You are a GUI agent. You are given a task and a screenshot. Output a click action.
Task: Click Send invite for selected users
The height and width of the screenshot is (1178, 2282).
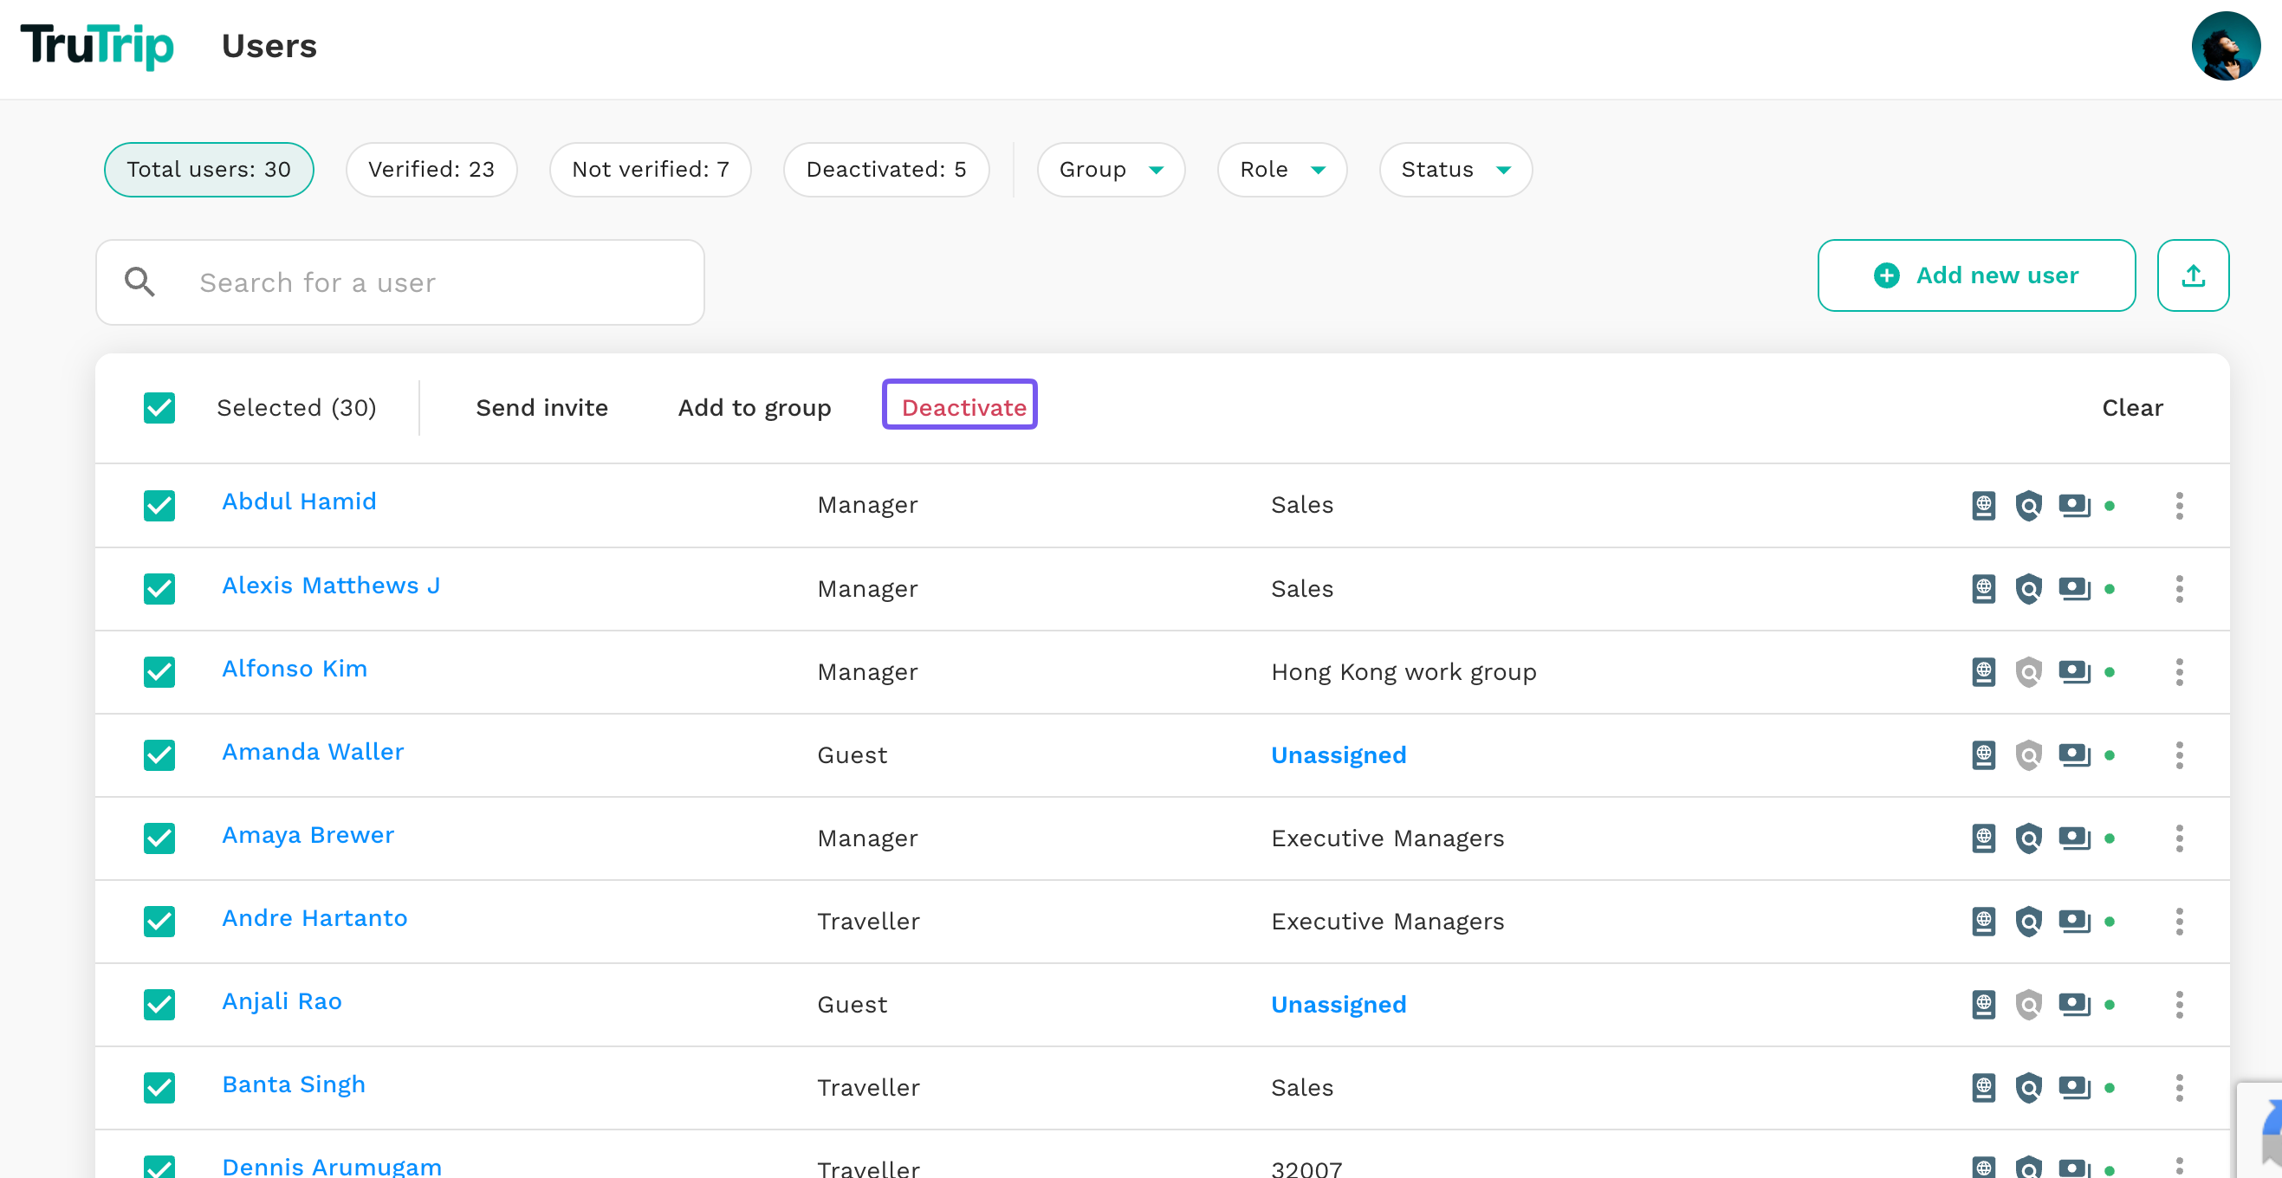pyautogui.click(x=542, y=408)
